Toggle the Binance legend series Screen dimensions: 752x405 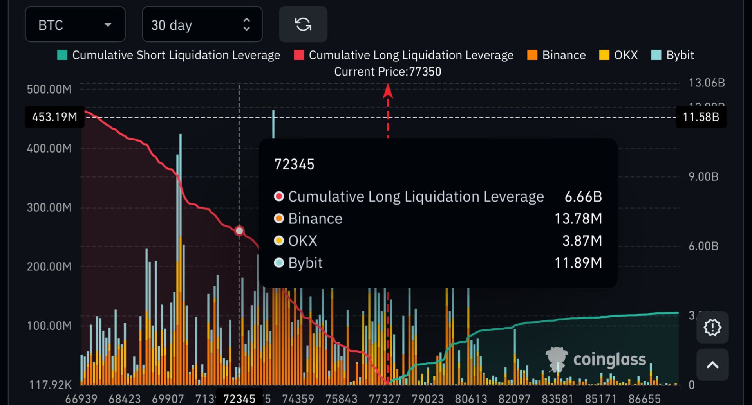point(557,55)
